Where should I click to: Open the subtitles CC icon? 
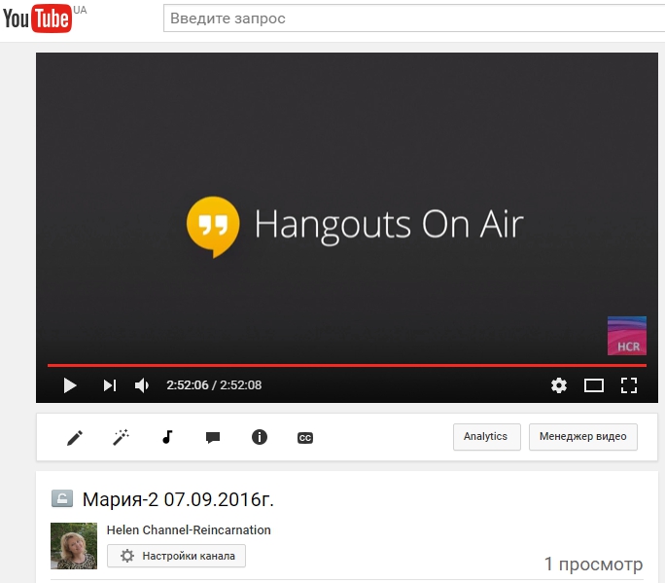(x=304, y=438)
